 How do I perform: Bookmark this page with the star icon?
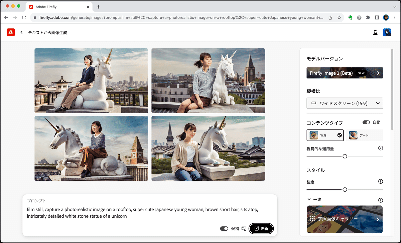coord(339,17)
